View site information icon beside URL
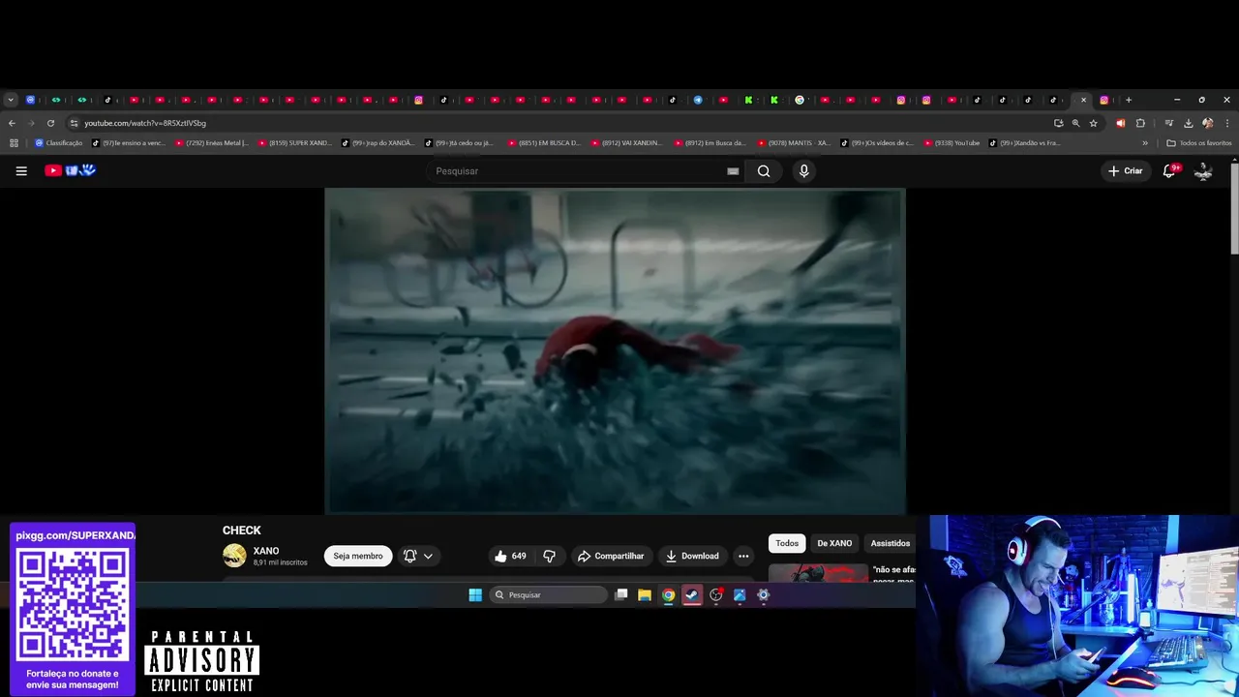Image resolution: width=1239 pixels, height=697 pixels. point(74,123)
